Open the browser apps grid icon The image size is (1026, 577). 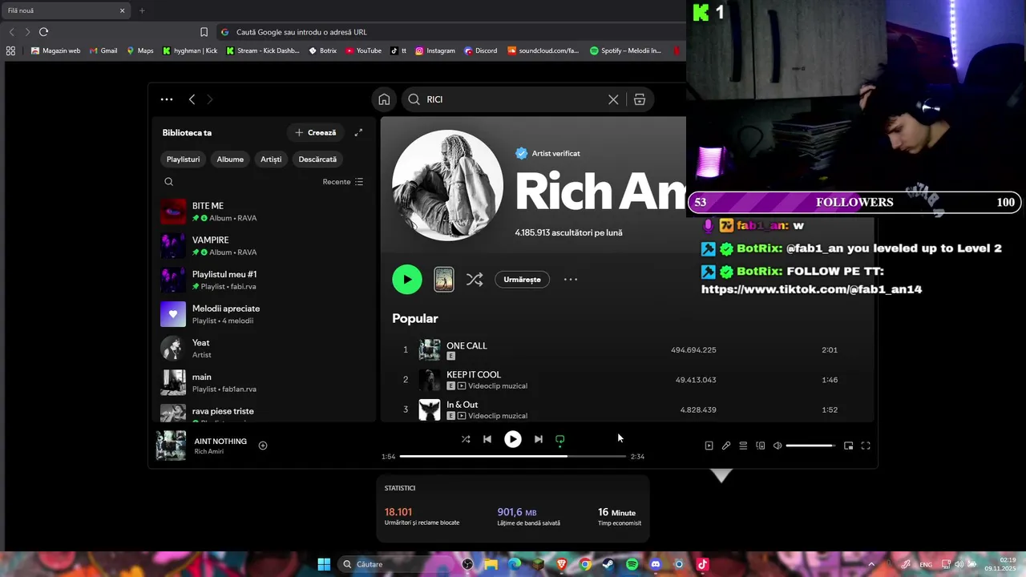point(10,50)
